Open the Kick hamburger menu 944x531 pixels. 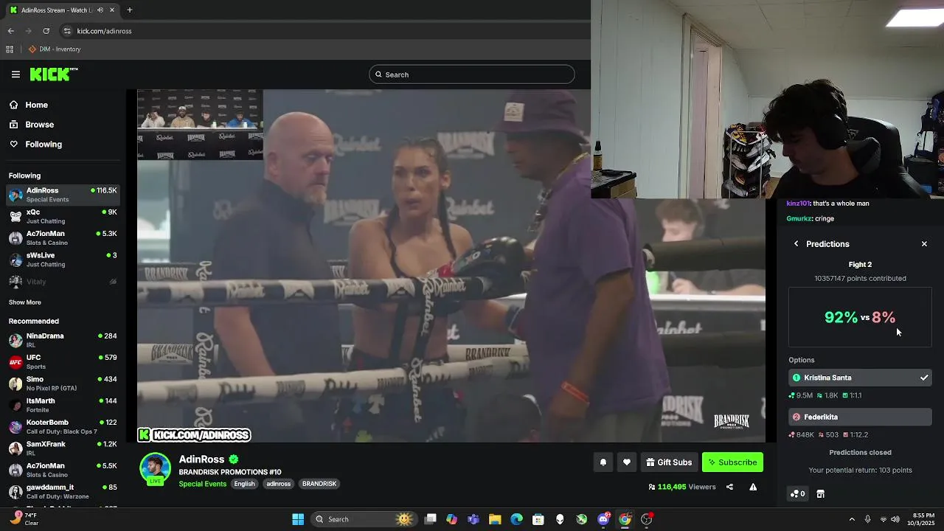coord(15,74)
